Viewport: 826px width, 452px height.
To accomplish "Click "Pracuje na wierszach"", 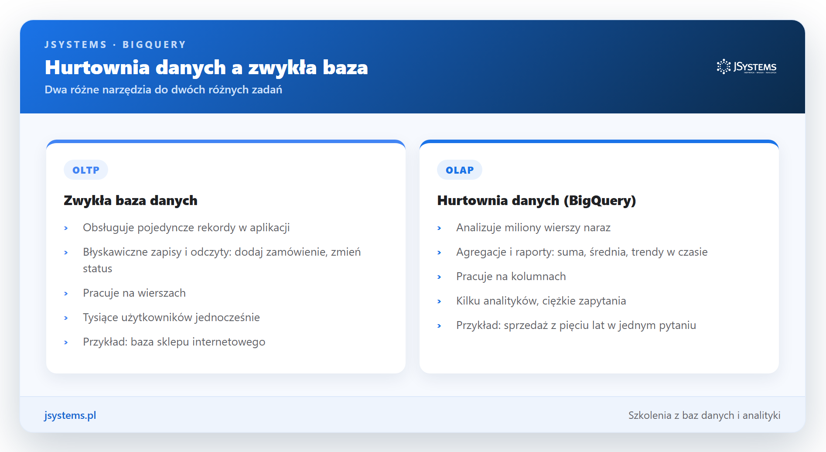I will [x=134, y=293].
